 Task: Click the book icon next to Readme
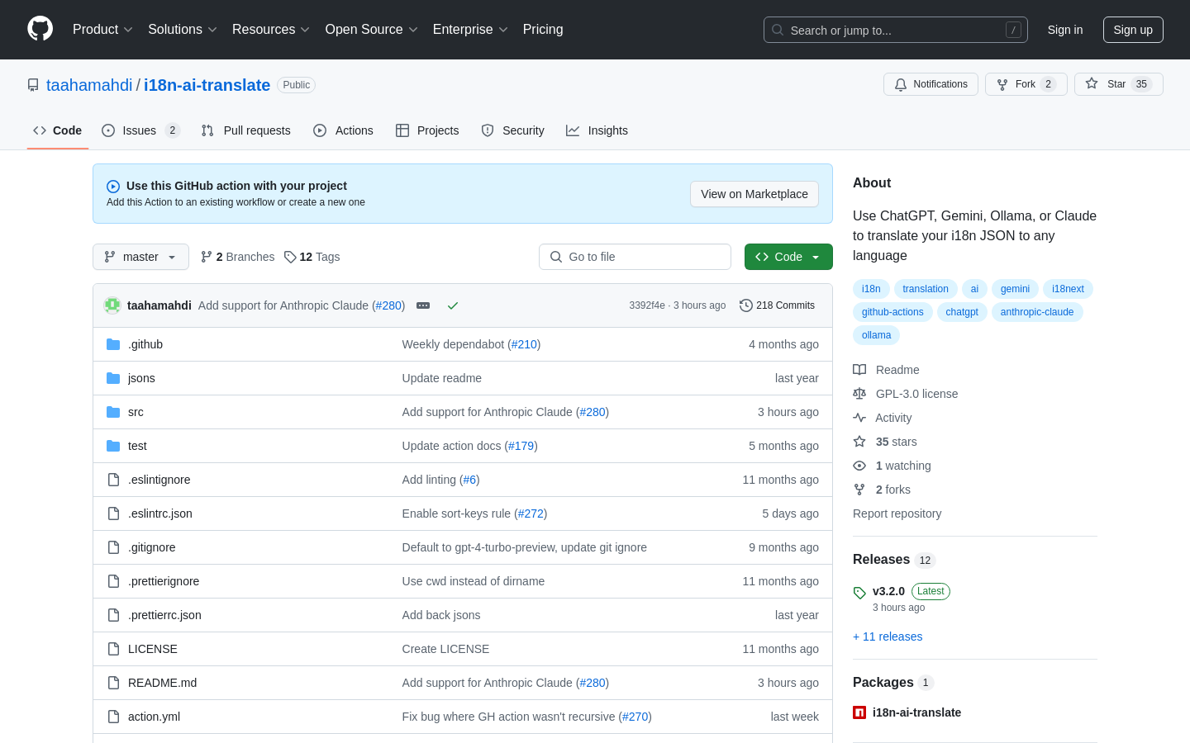859,370
